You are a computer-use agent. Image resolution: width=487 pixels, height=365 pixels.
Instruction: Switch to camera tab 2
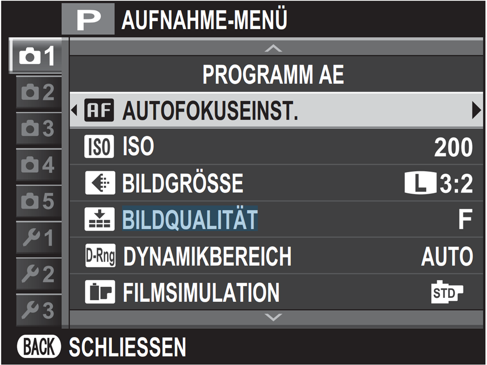pos(38,92)
